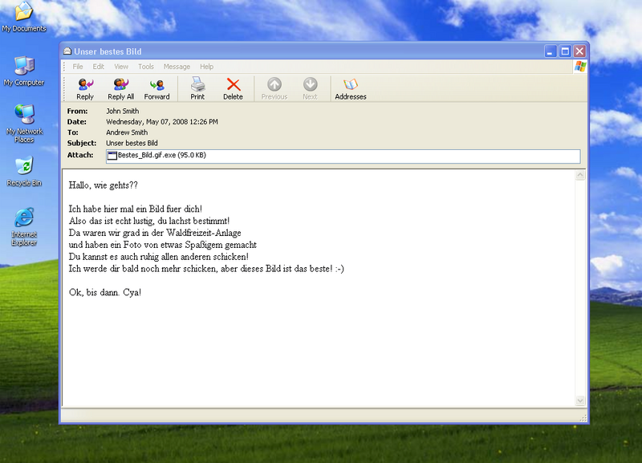Open the Help menu
This screenshot has height=463, width=642.
pyautogui.click(x=207, y=67)
